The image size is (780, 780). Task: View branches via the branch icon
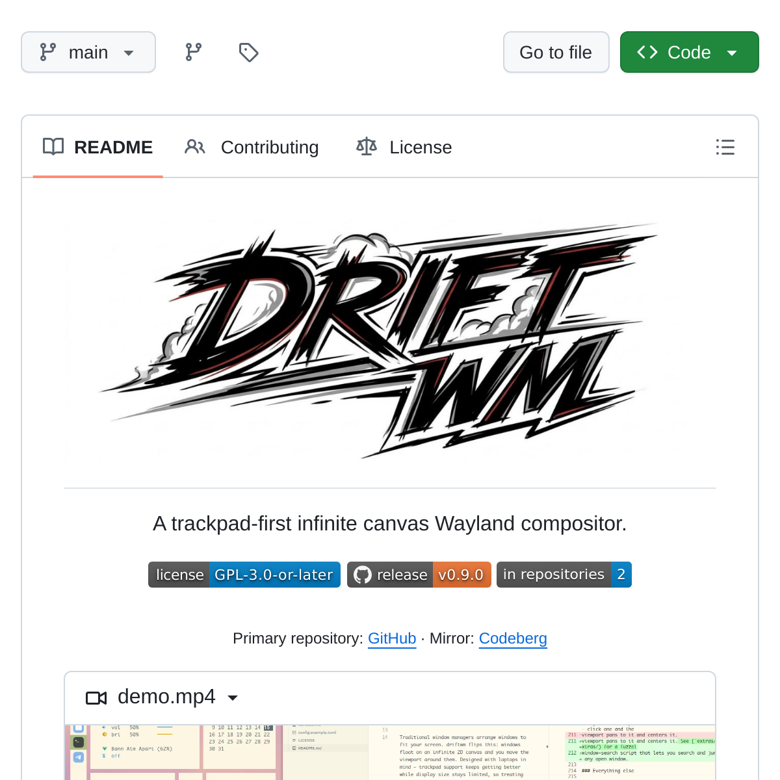tap(194, 52)
